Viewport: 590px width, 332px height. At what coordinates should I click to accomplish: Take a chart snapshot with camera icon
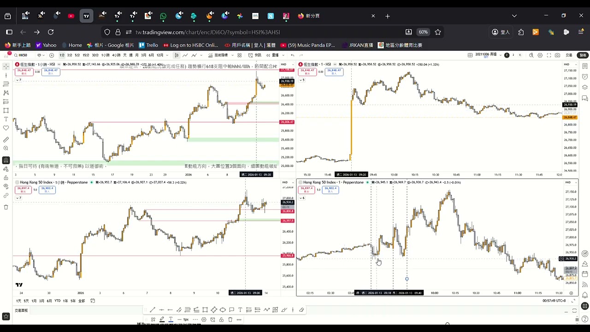(x=557, y=55)
